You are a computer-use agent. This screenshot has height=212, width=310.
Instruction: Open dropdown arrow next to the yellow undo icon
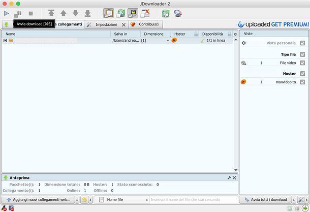(x=90, y=200)
